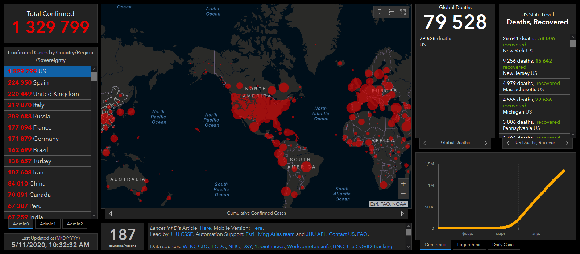Viewport: 580px width, 254px height.
Task: Go to previous map view arrow
Action: pos(111,213)
